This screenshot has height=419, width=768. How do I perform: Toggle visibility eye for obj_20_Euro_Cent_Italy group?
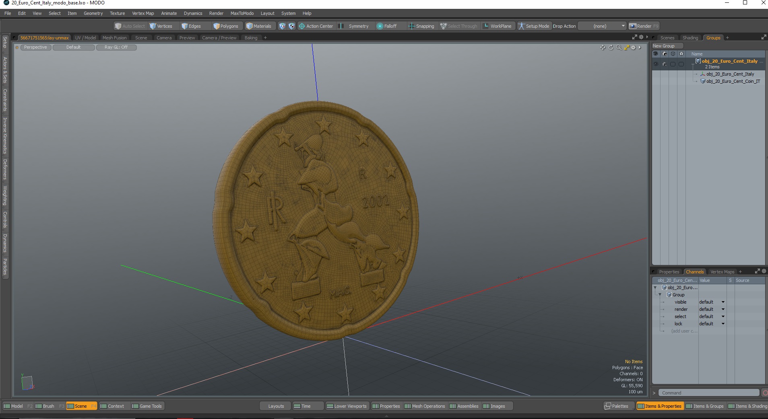click(x=656, y=64)
